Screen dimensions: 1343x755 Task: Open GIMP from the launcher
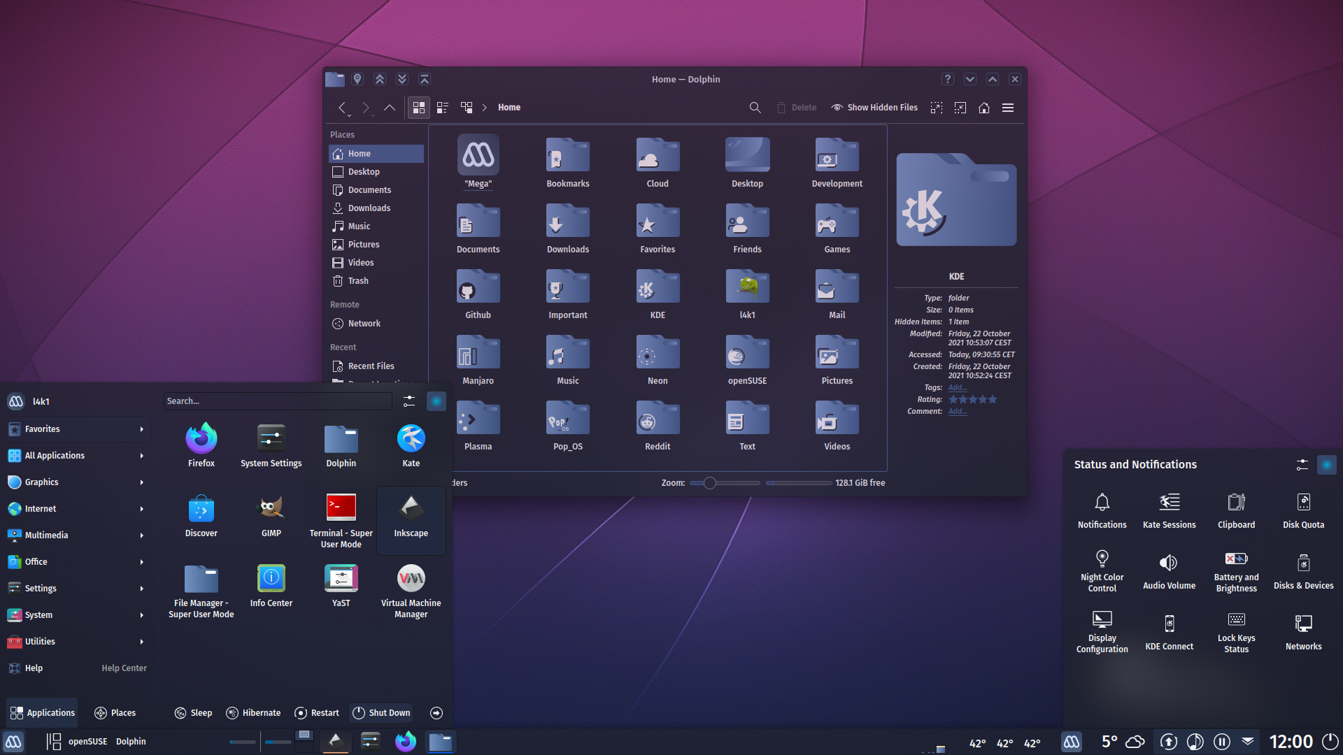tap(271, 515)
